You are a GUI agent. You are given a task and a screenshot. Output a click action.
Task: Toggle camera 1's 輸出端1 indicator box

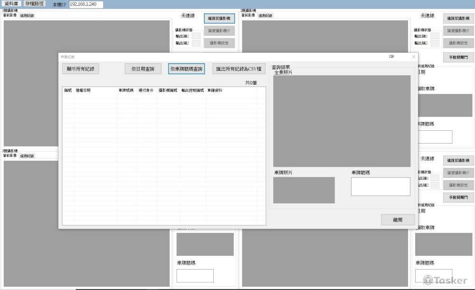tap(196, 36)
